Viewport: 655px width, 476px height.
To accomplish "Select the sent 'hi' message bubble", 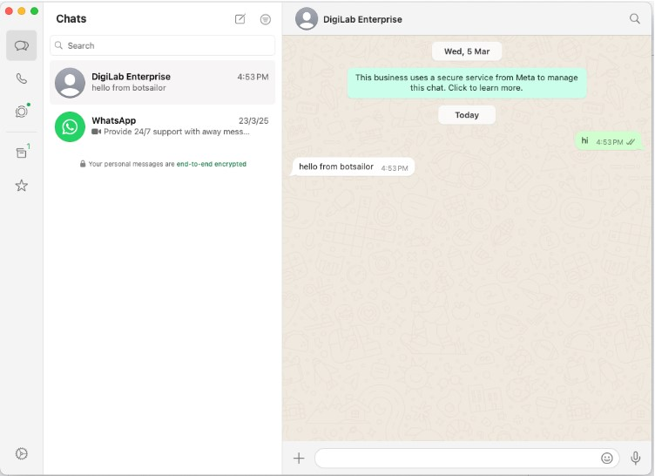I will pos(608,141).
